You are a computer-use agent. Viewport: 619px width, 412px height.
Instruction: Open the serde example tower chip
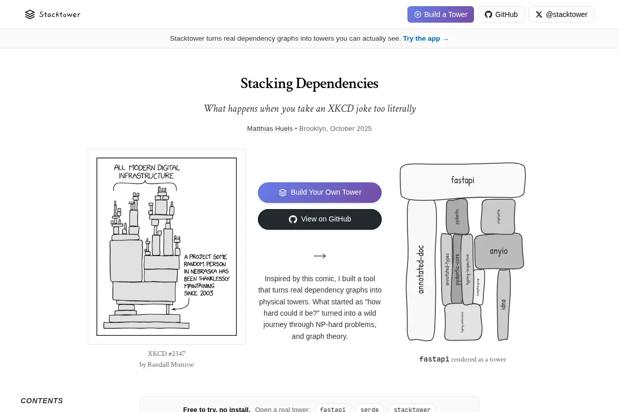click(x=369, y=409)
